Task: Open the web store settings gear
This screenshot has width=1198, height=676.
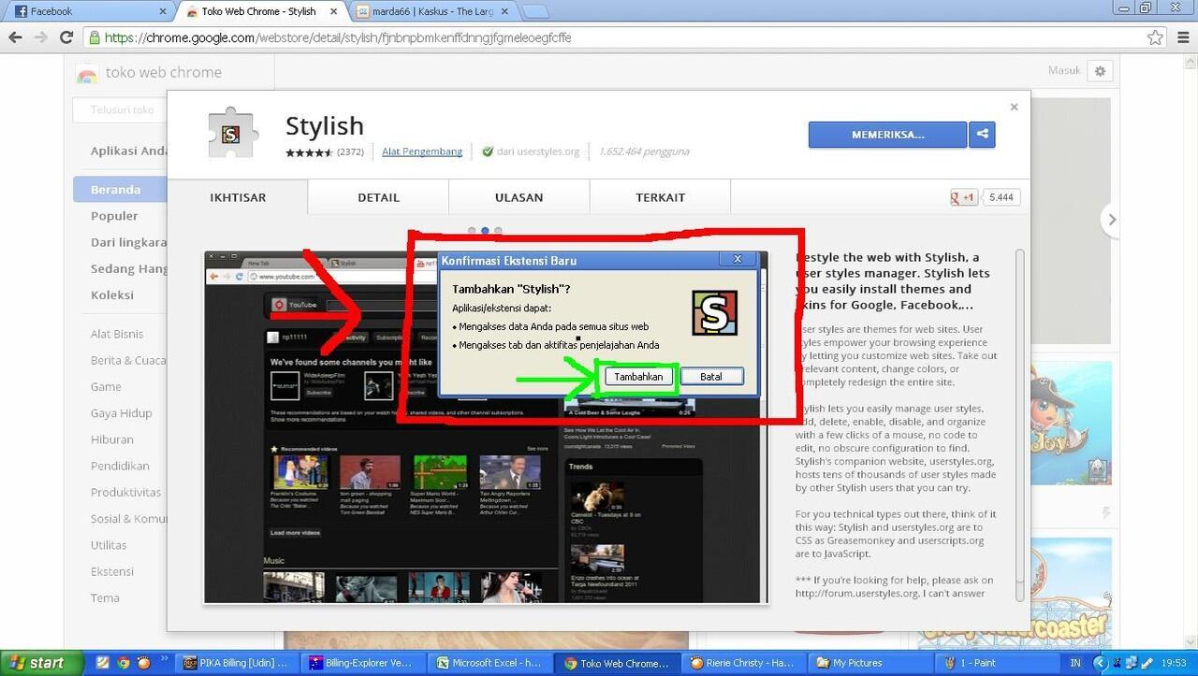Action: [1101, 71]
